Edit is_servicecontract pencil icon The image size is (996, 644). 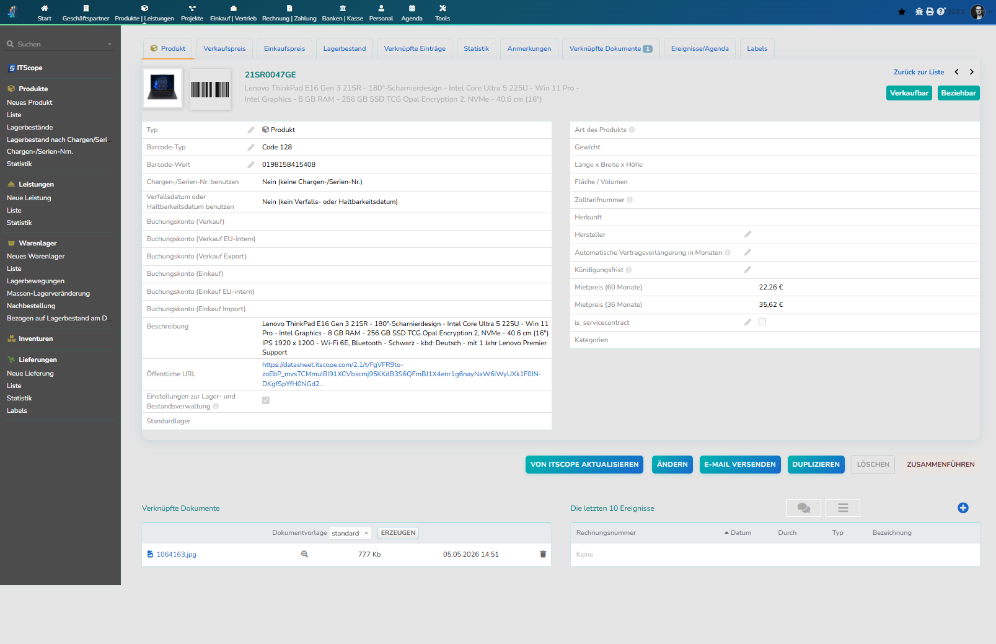coord(747,322)
